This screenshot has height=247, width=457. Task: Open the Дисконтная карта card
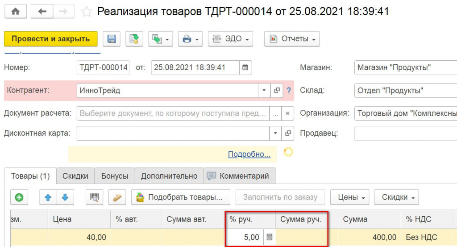(x=288, y=133)
